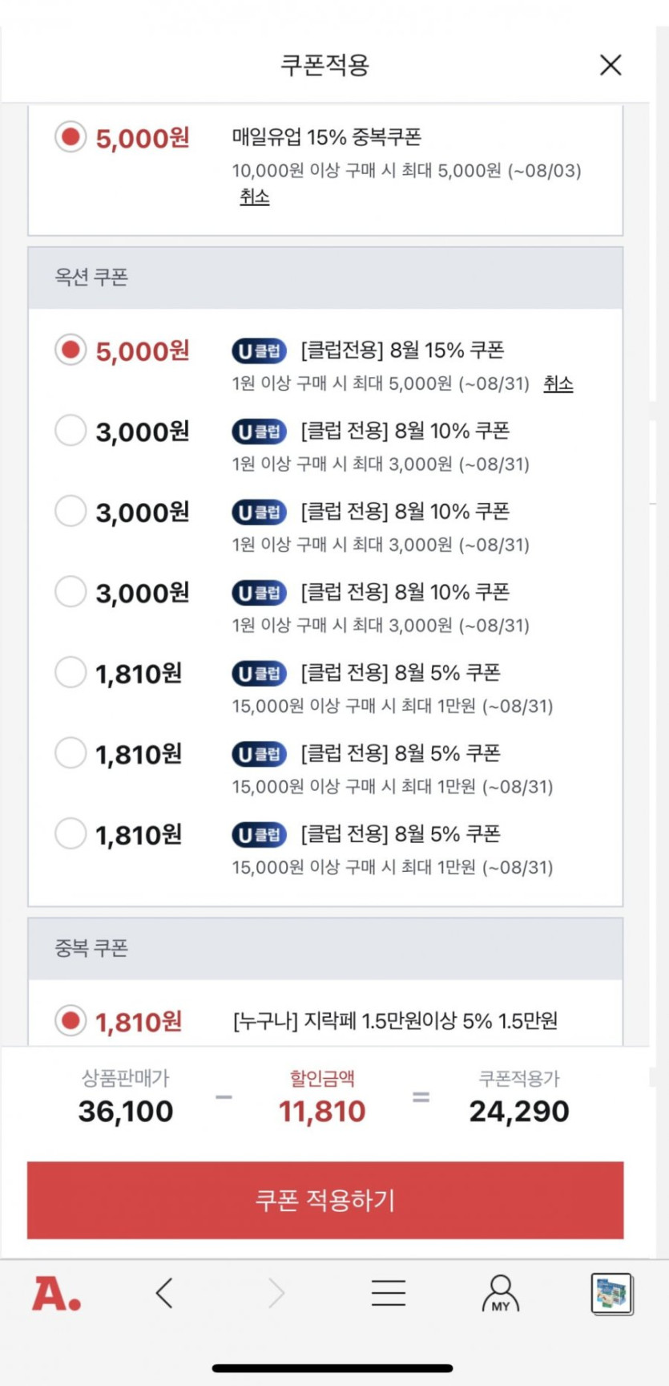Viewport: 669px width, 1386px height.
Task: Choose the second 3,000원 10% coupon
Action: [71, 511]
